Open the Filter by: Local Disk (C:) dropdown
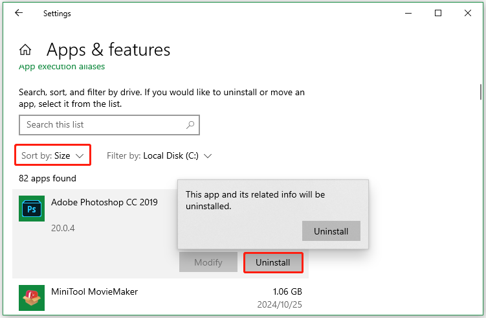486x318 pixels. point(159,155)
